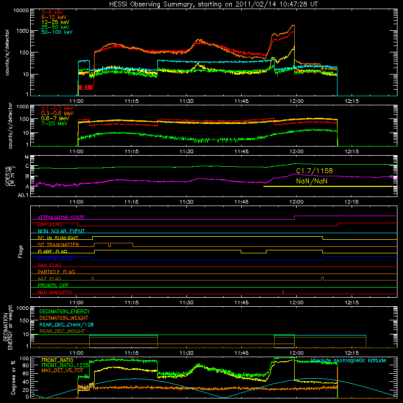403x403 pixels.
Task: Click the FRONT_RATIO_1225 legend label
Action: [x=65, y=365]
